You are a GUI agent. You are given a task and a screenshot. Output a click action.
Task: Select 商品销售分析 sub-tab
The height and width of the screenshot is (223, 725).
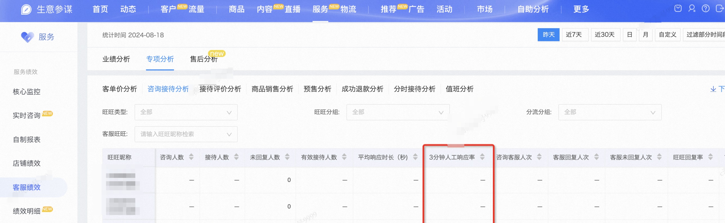pos(272,89)
